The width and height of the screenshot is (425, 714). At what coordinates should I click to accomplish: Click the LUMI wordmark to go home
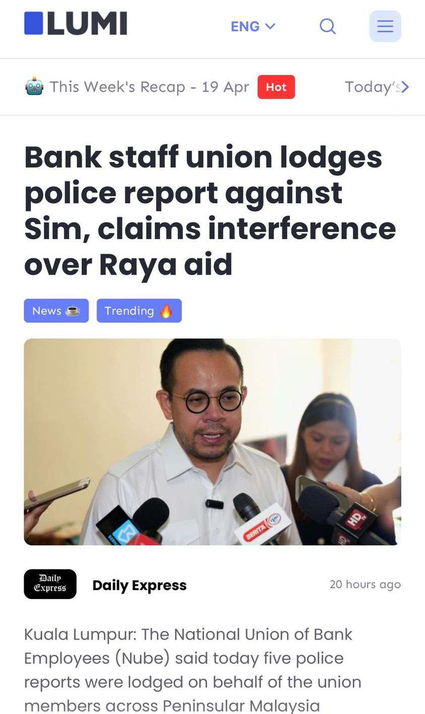click(x=87, y=24)
